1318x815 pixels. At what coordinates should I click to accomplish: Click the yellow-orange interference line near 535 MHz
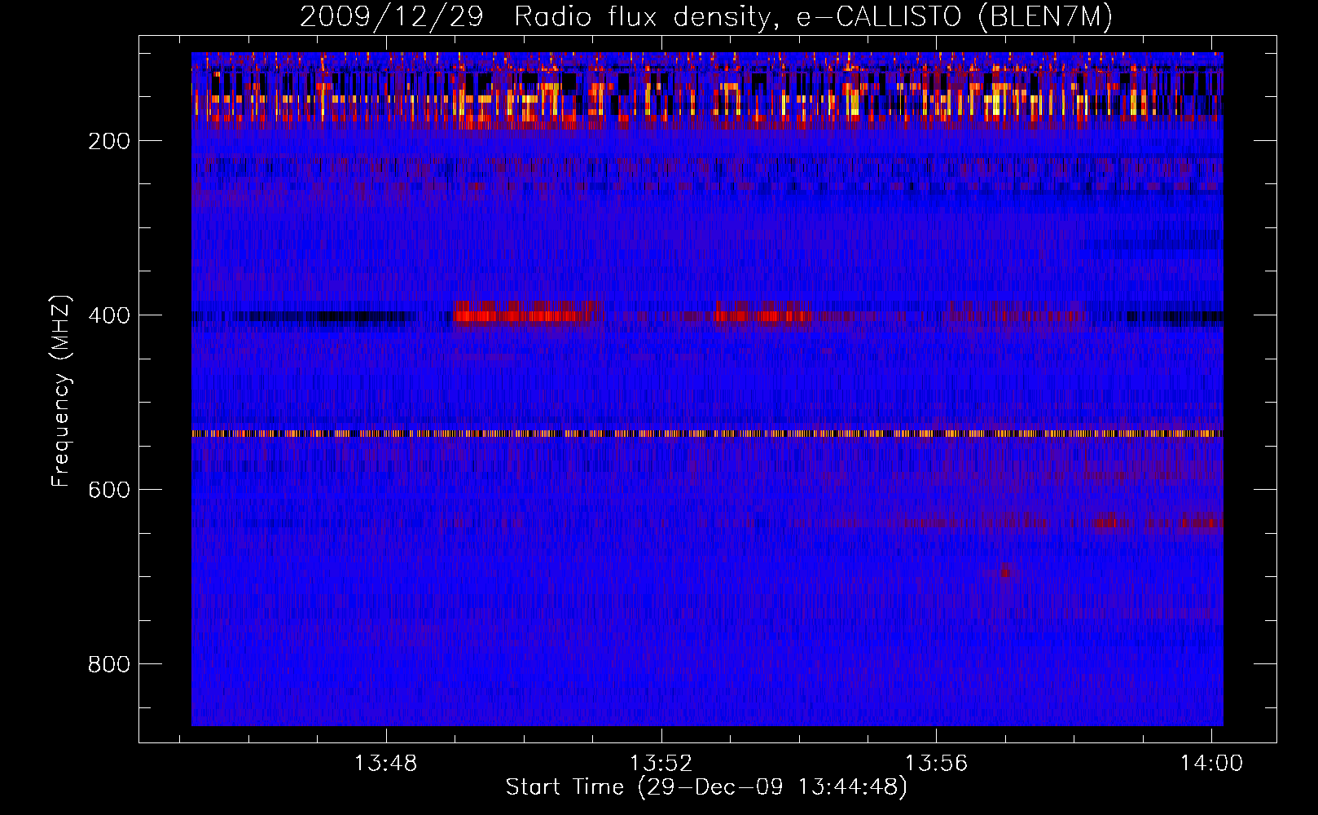pyautogui.click(x=707, y=434)
